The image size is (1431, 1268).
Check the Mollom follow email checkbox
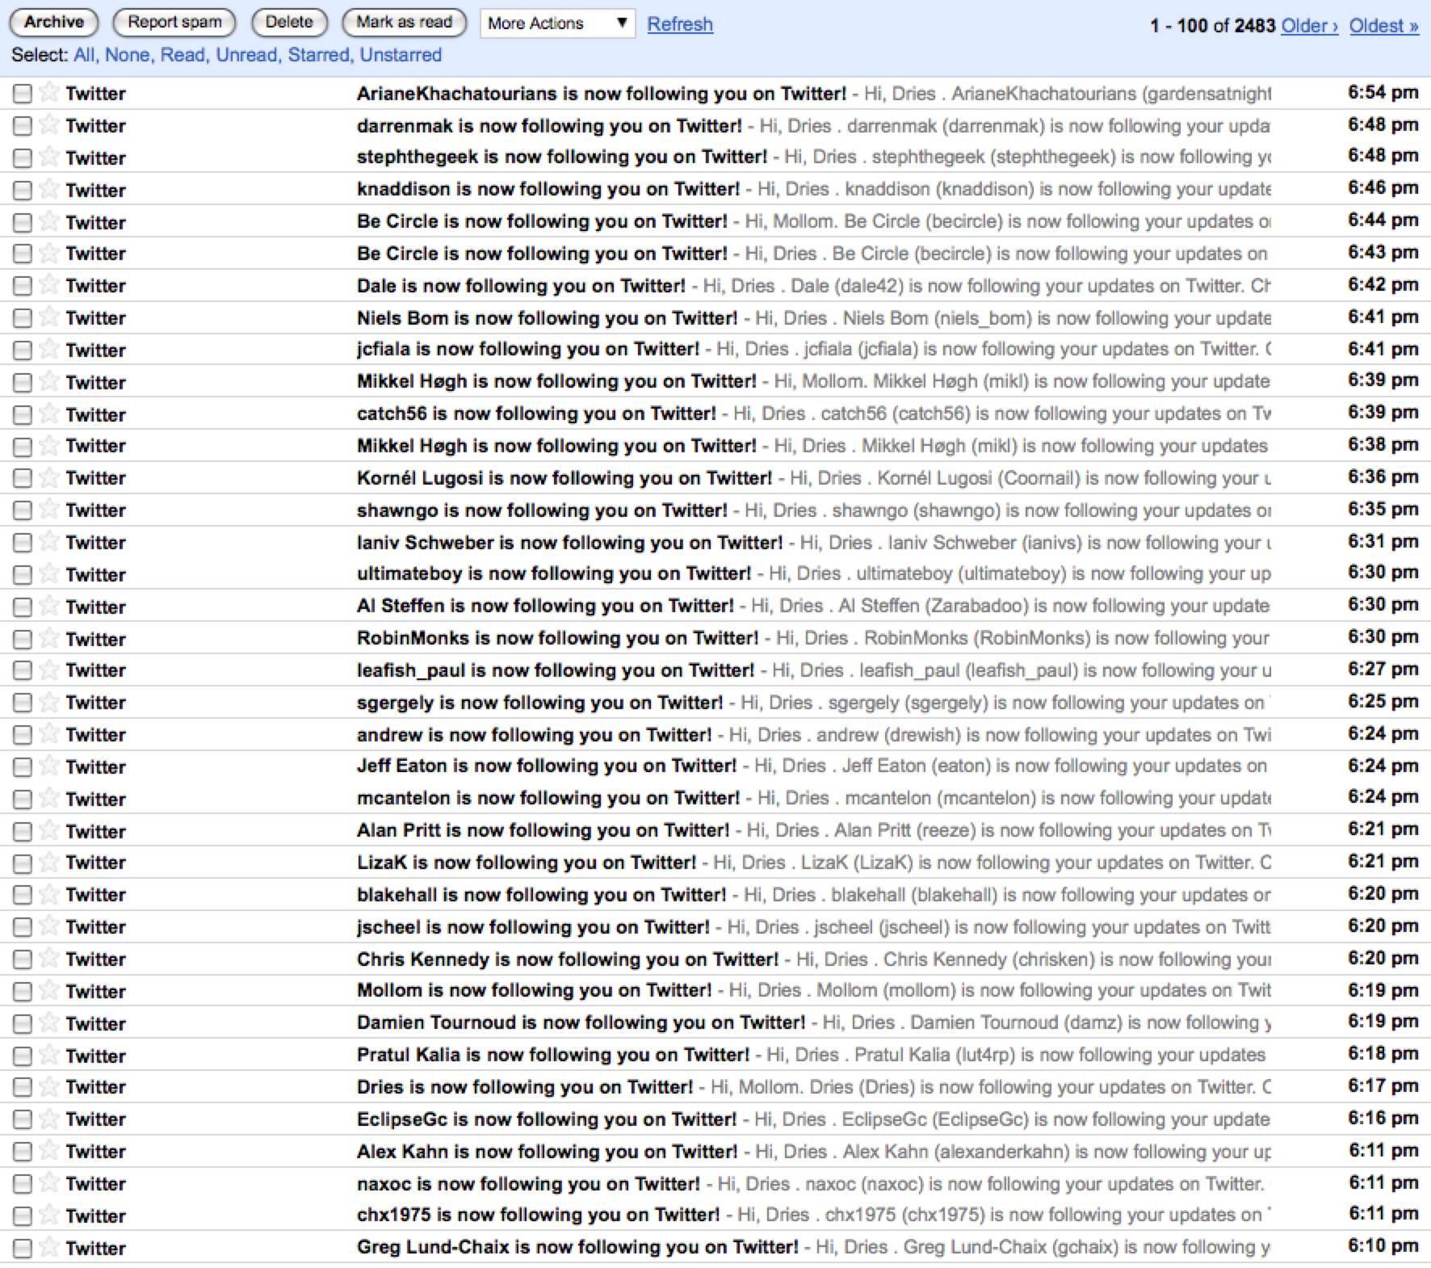pyautogui.click(x=23, y=991)
